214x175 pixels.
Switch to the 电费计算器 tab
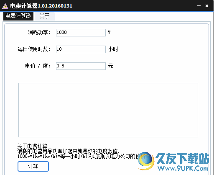[x=18, y=16]
